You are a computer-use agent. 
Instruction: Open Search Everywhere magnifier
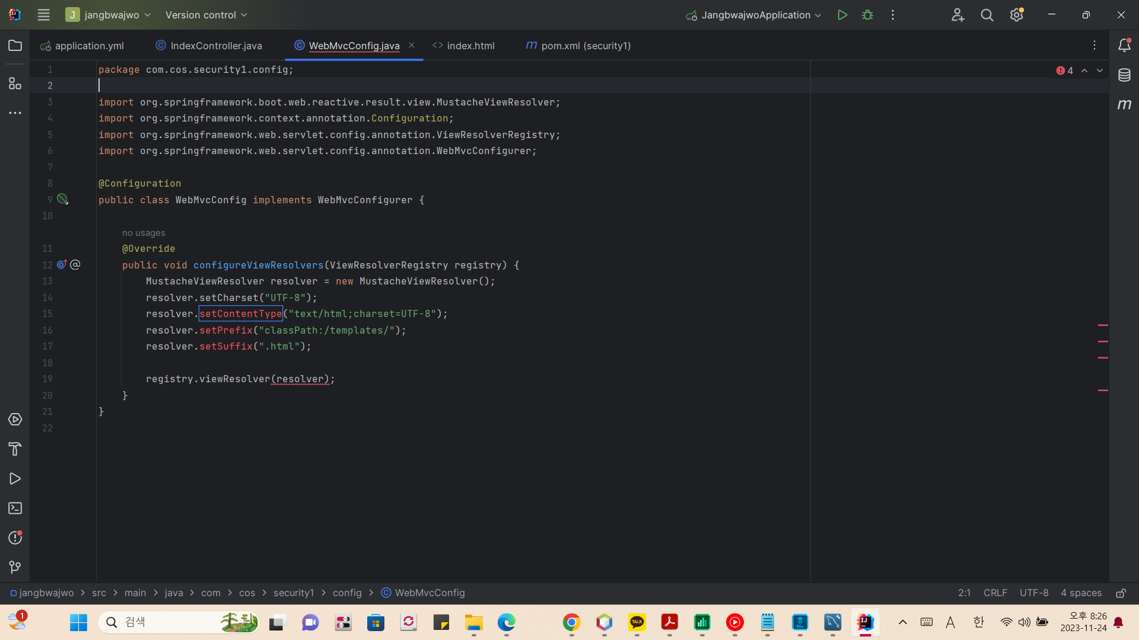click(987, 15)
